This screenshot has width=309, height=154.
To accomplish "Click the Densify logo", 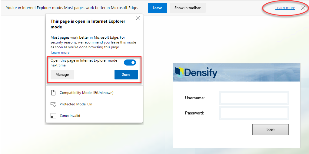I will (x=196, y=72).
